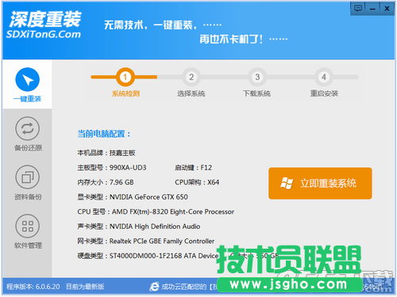
Task: Click step 2 选择系统 circle
Action: [x=191, y=77]
